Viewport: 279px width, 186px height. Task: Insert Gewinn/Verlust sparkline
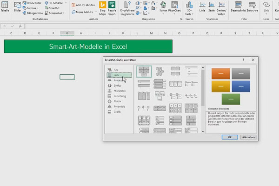pos(221,8)
